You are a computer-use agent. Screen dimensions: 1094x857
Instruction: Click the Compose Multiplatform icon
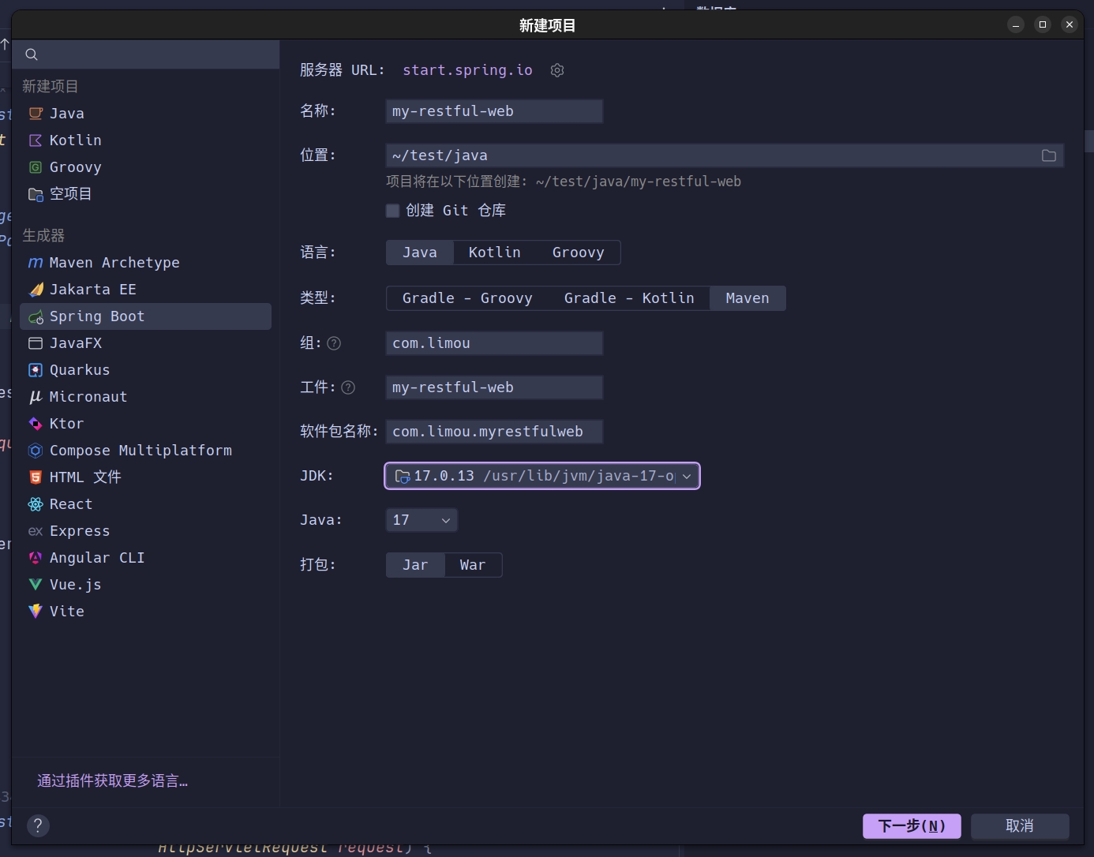pyautogui.click(x=36, y=451)
